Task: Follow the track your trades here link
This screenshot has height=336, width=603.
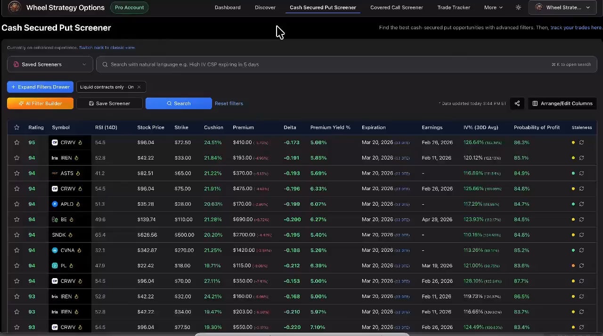Action: coord(577,28)
